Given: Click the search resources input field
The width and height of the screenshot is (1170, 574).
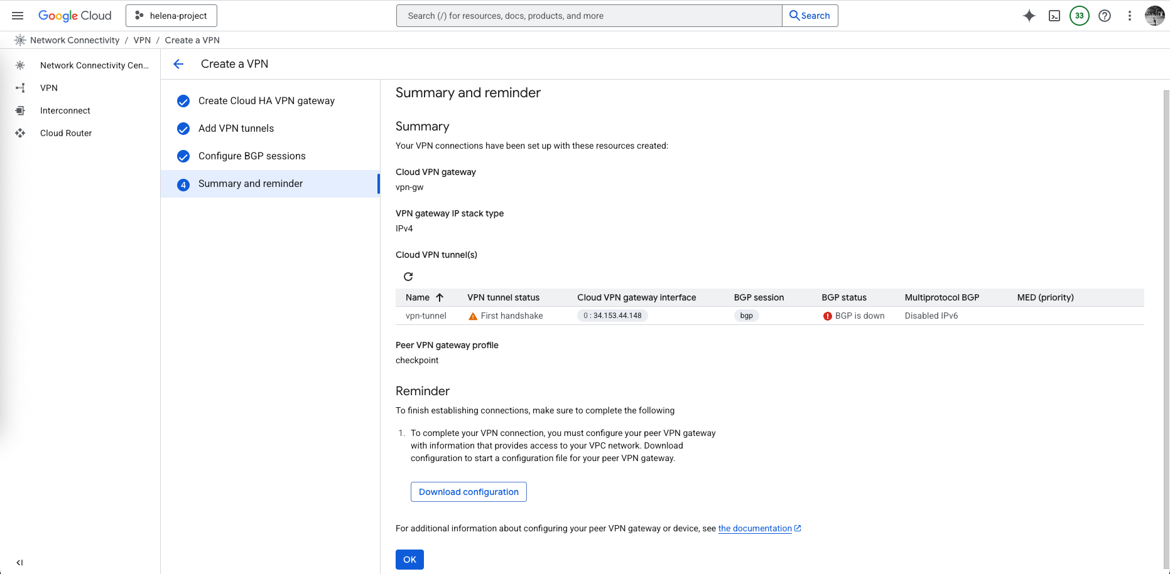Looking at the screenshot, I should coord(588,16).
